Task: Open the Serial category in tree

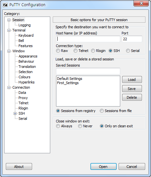Action: coord(23,119)
